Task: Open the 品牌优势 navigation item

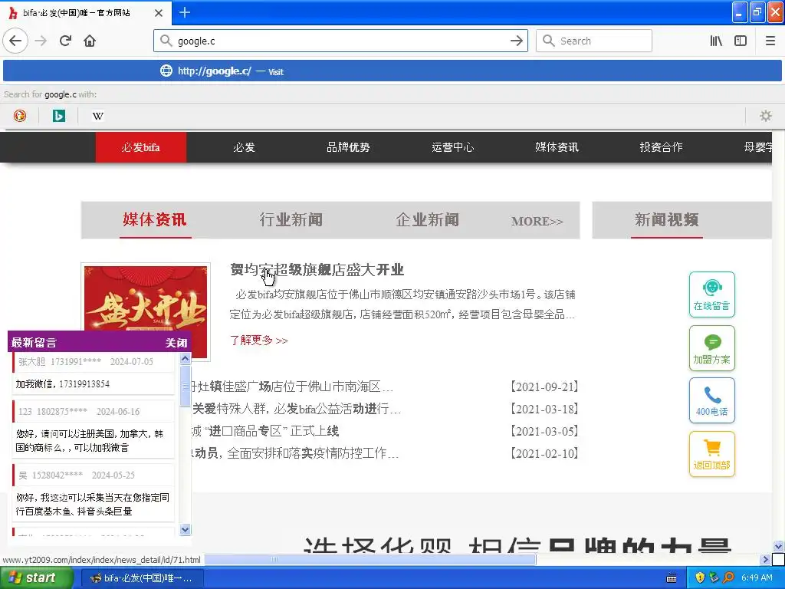Action: coord(349,147)
